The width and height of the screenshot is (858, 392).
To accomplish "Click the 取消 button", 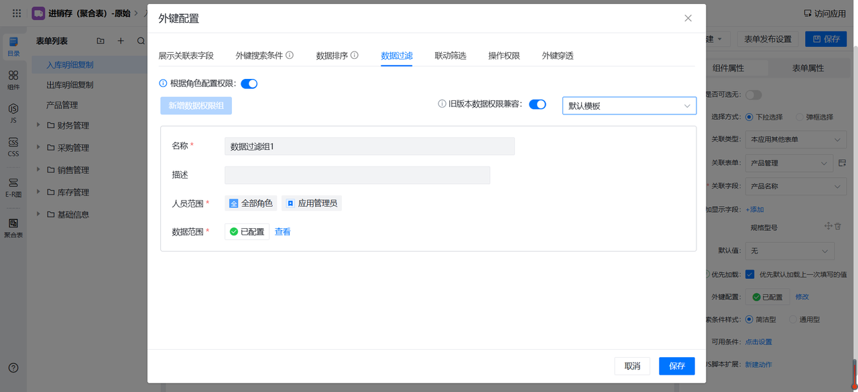I will [632, 366].
